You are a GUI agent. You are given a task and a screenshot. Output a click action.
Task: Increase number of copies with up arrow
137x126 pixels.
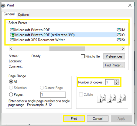point(117,81)
